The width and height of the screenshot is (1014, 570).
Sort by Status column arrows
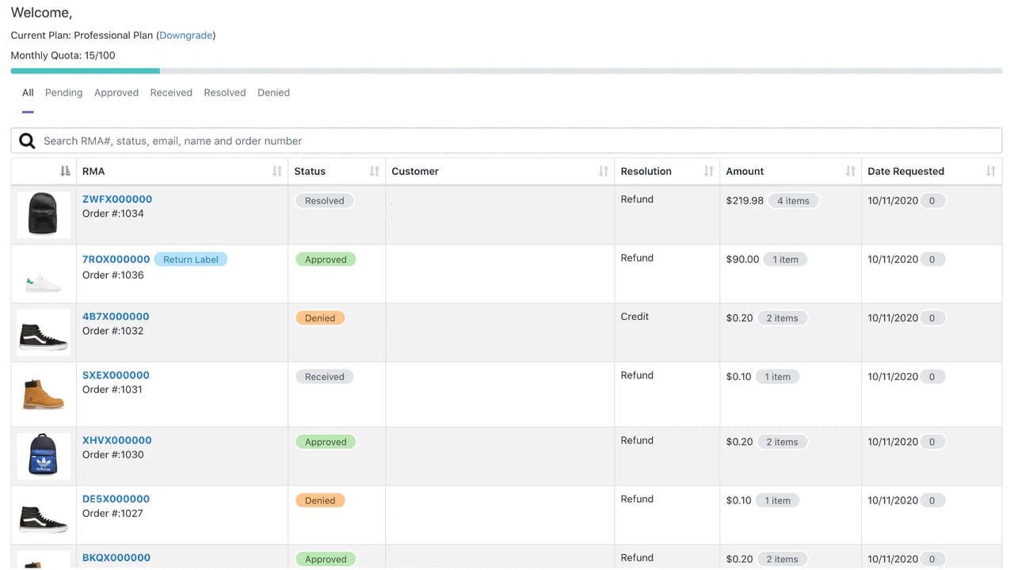[375, 171]
